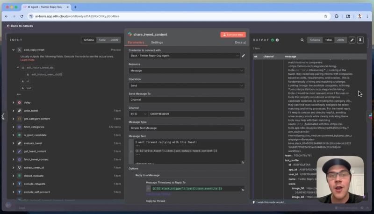Edit the Slack credential with pencil icon

pos(243,56)
